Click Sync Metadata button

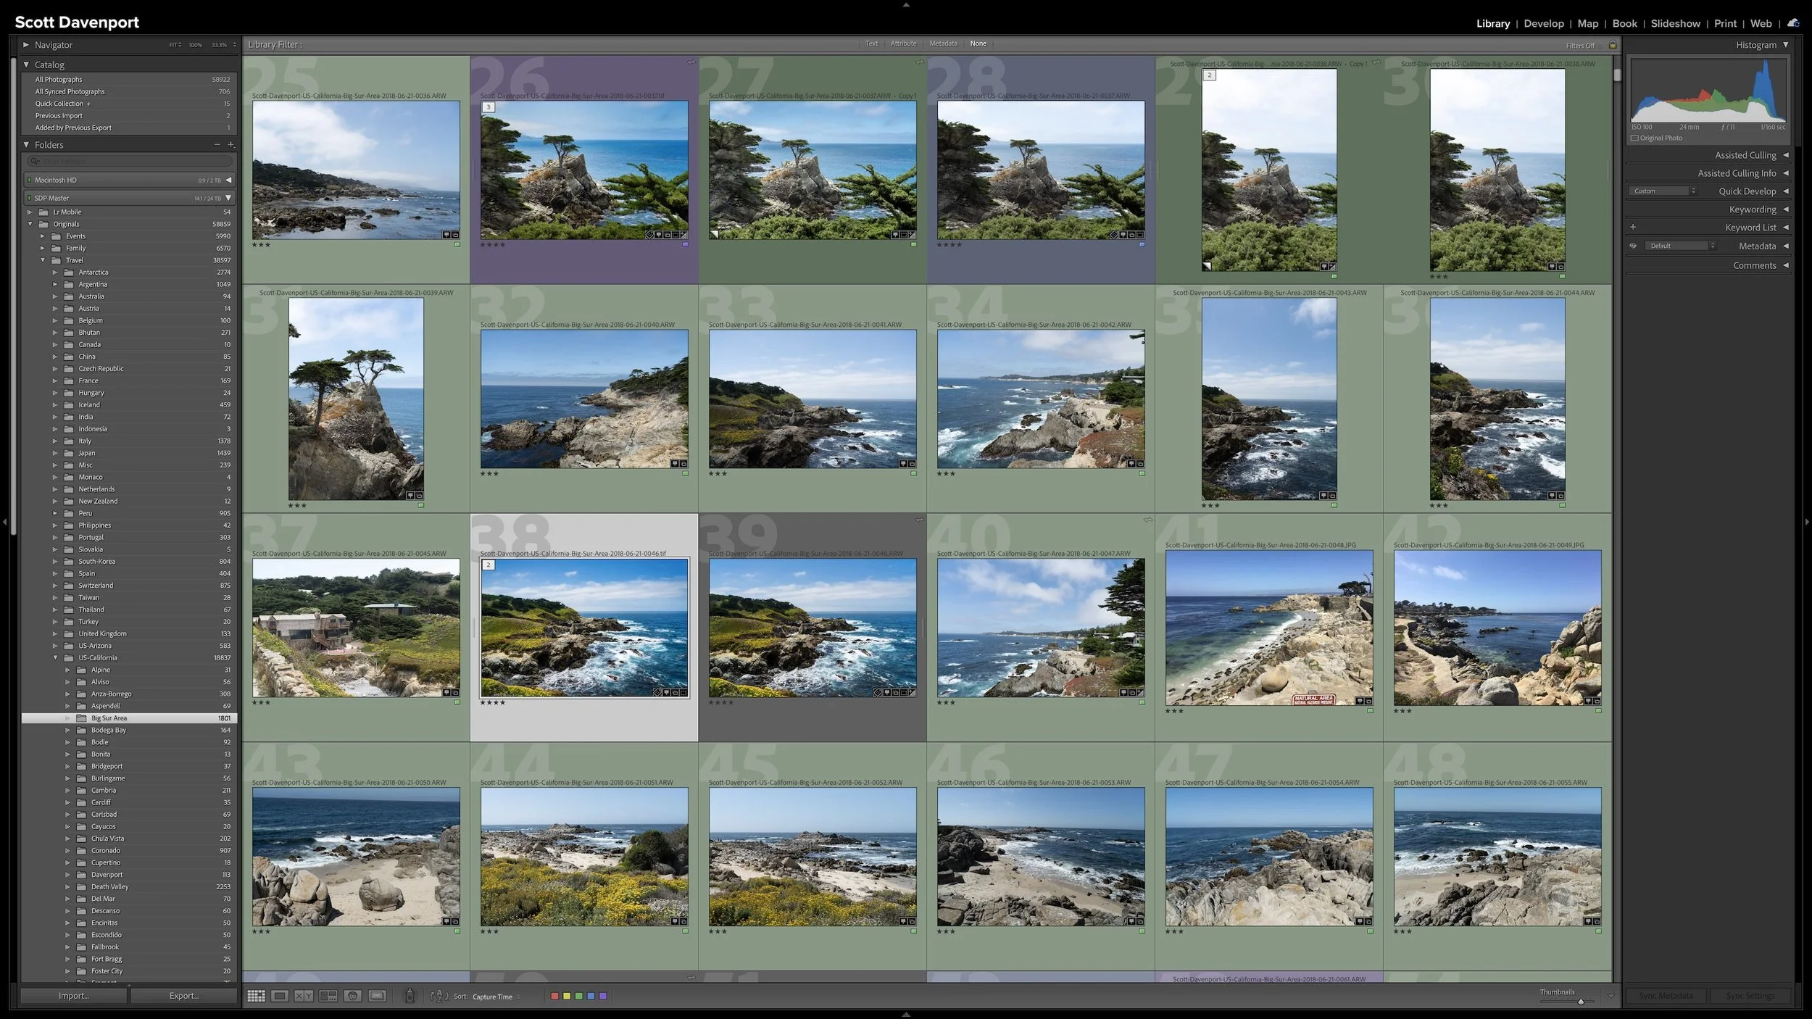pos(1666,996)
